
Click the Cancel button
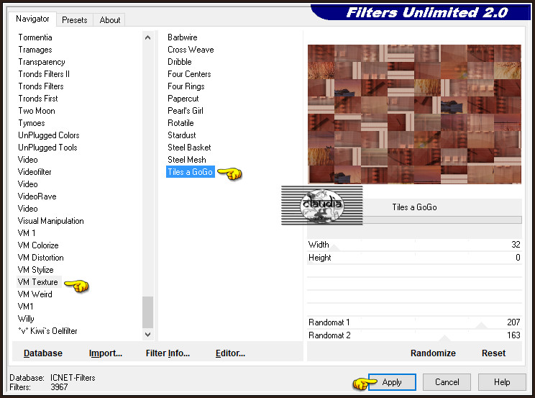[x=447, y=382]
